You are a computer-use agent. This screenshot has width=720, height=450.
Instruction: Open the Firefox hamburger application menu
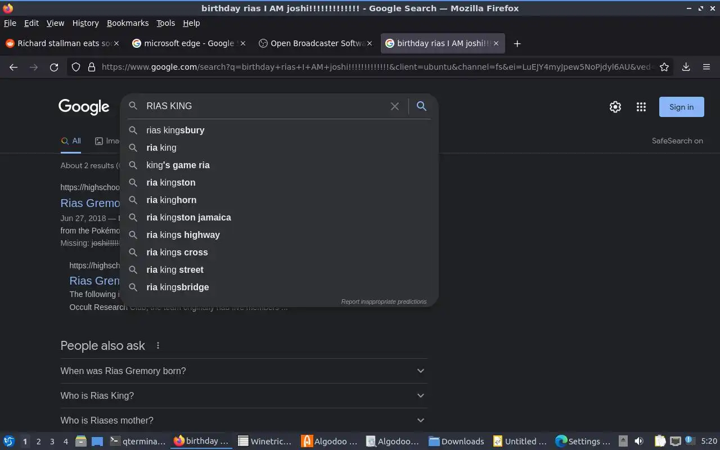706,67
